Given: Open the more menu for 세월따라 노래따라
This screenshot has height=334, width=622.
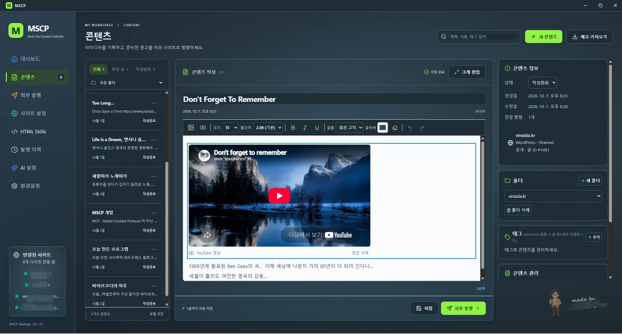Looking at the screenshot, I should 154,176.
